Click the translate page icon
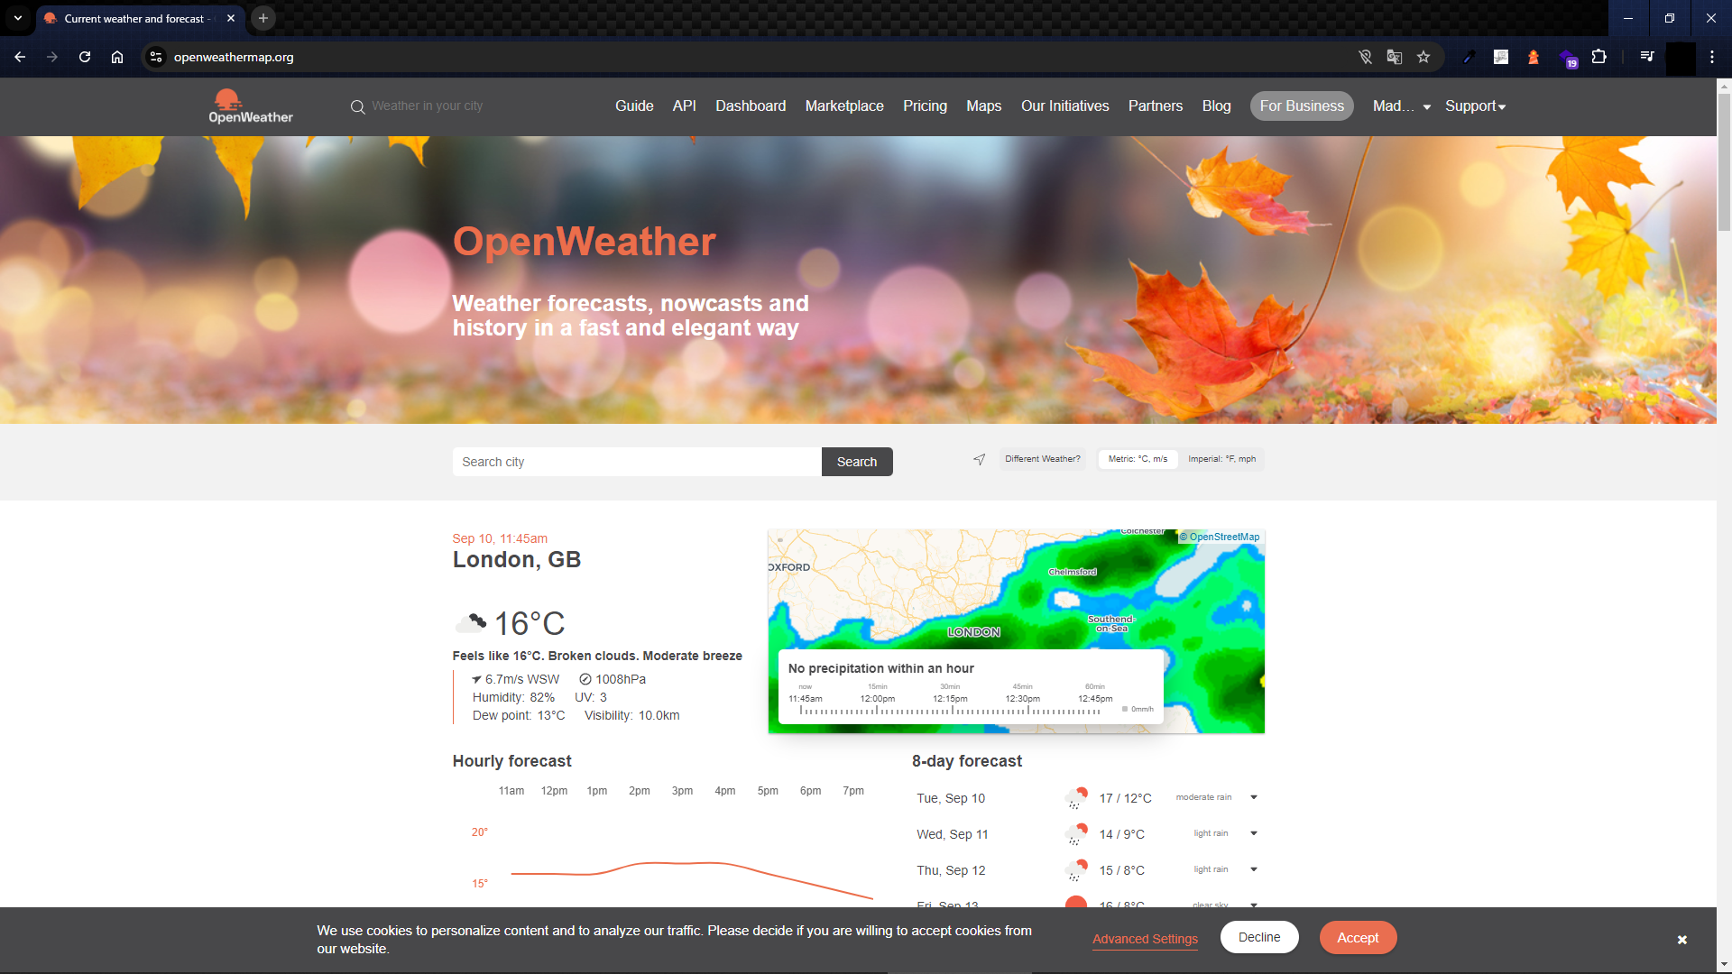This screenshot has height=974, width=1732. [1394, 57]
